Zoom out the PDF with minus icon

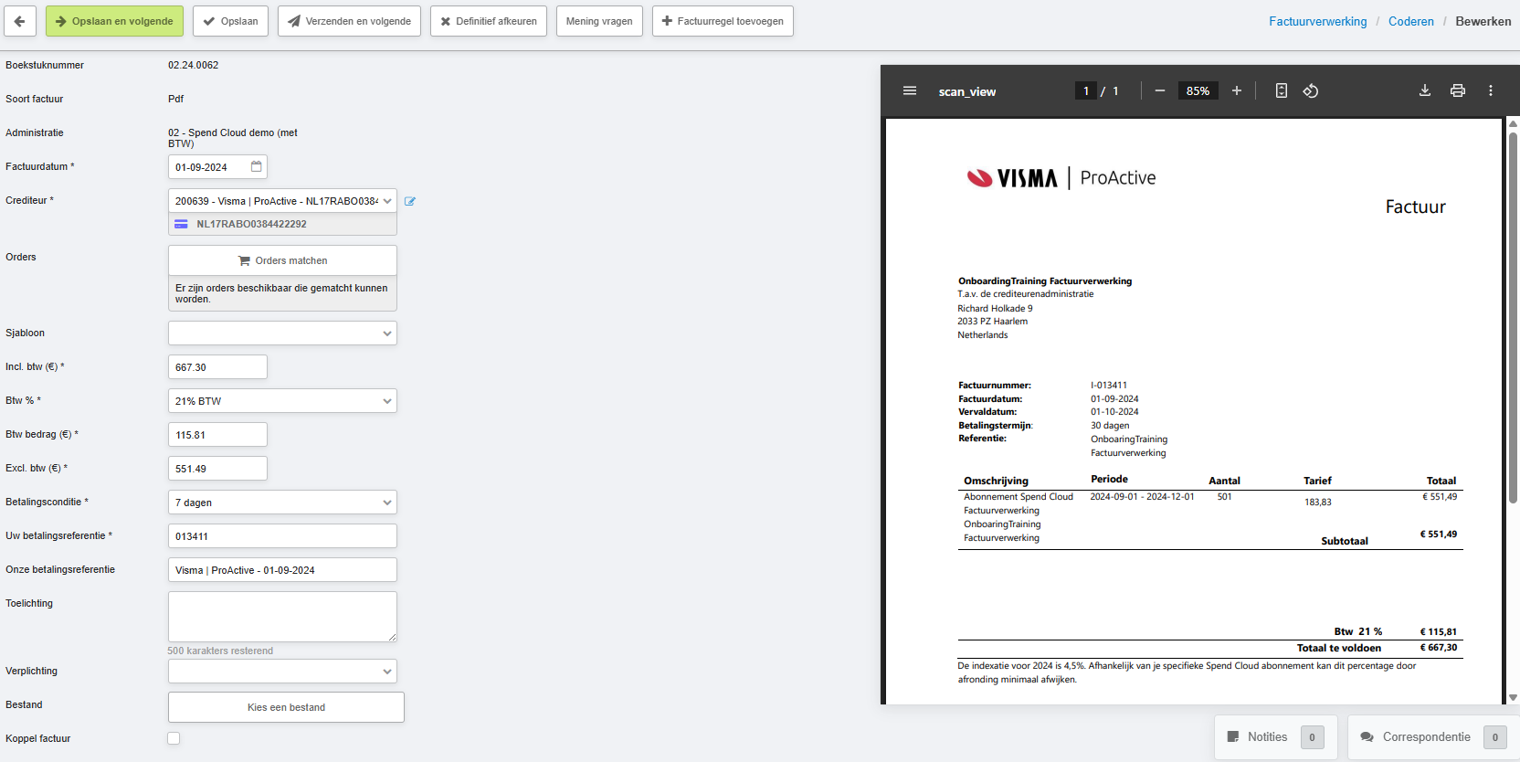pyautogui.click(x=1160, y=90)
